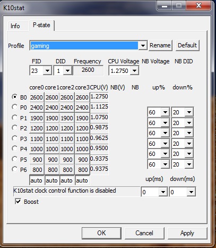Click core1 1000 button in P4 row

tap(52, 149)
